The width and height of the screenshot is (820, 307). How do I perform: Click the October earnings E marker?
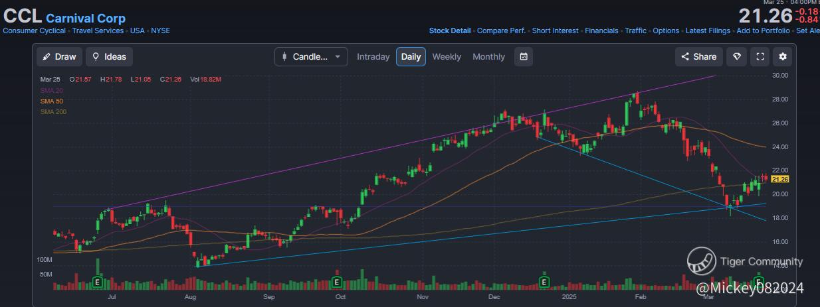pos(337,282)
